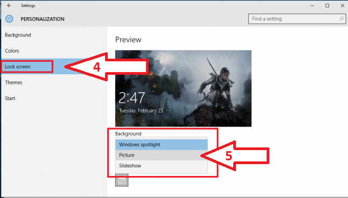Choose Windows spotlight as background

[162, 145]
